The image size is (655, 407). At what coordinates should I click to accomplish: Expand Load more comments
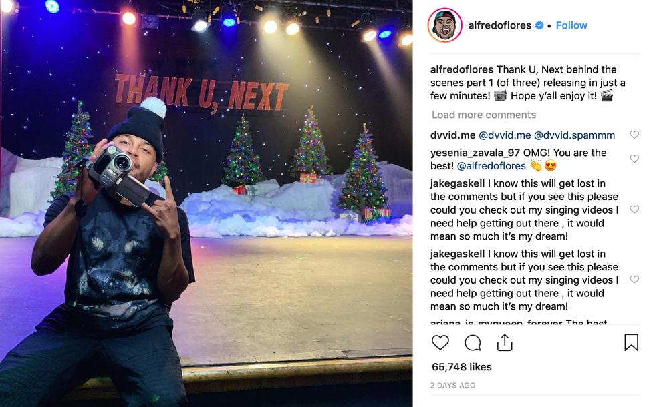point(484,115)
